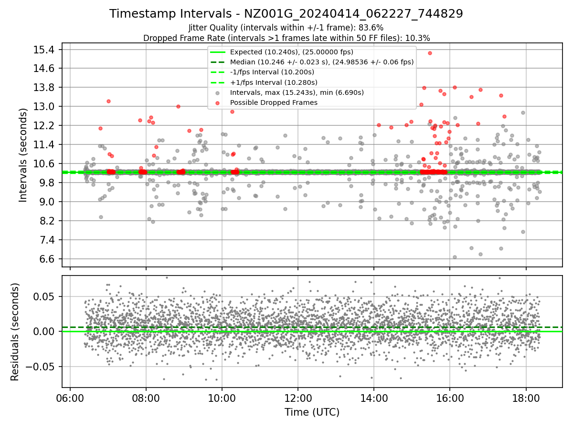
Task: Click the dark green dashed Median legend line sample
Action: click(x=218, y=62)
